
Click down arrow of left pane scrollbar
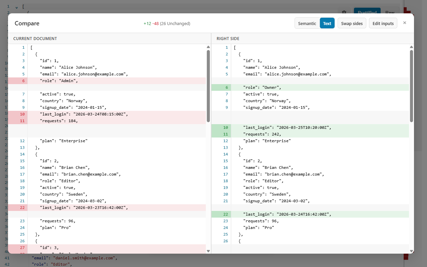208,251
